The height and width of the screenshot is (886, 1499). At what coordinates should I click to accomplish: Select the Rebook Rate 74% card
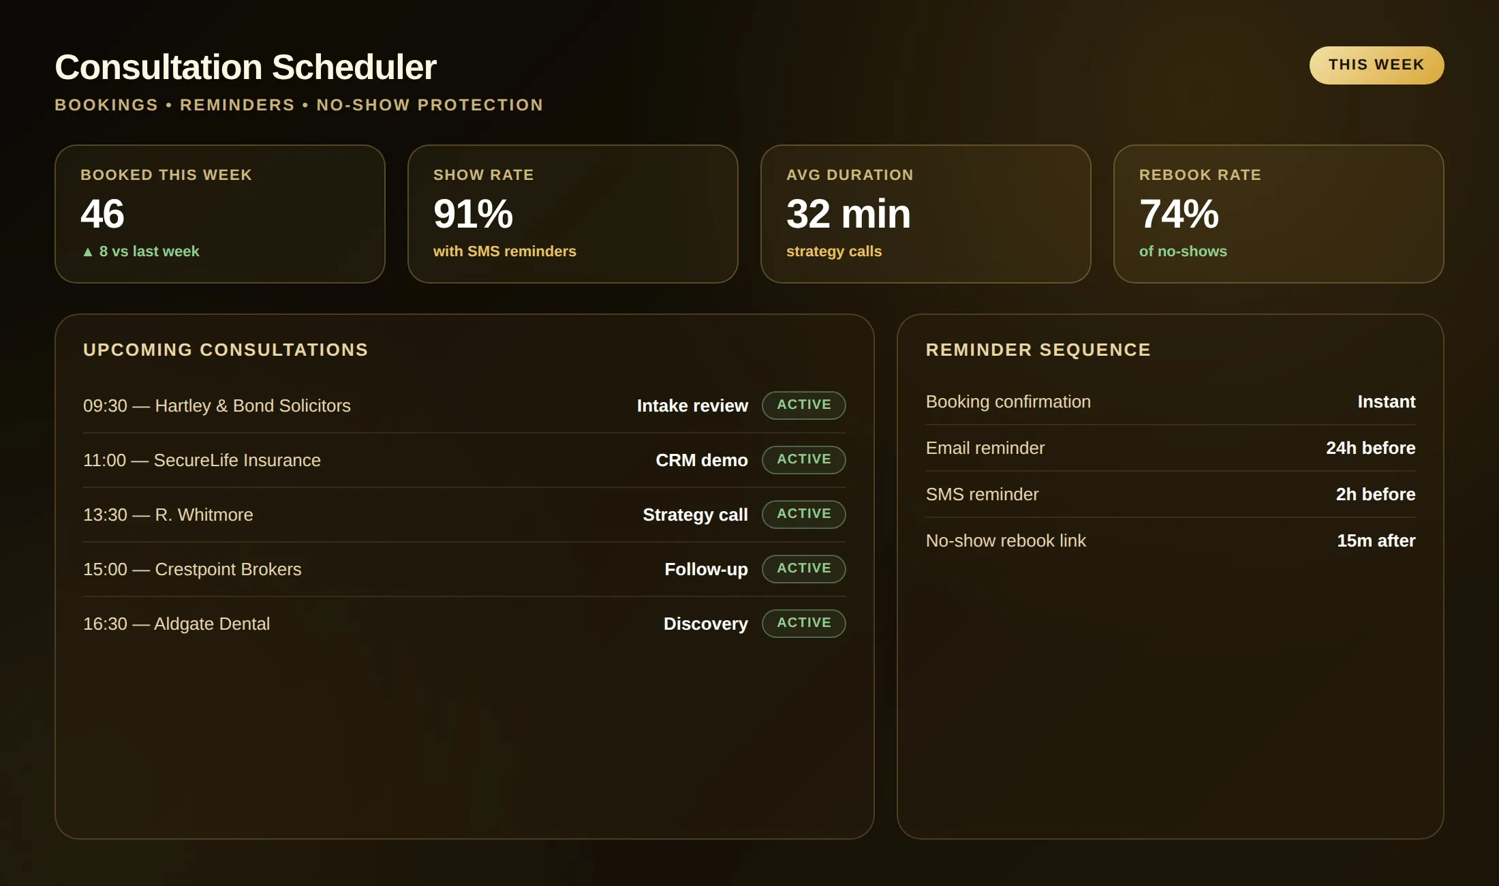[1279, 214]
